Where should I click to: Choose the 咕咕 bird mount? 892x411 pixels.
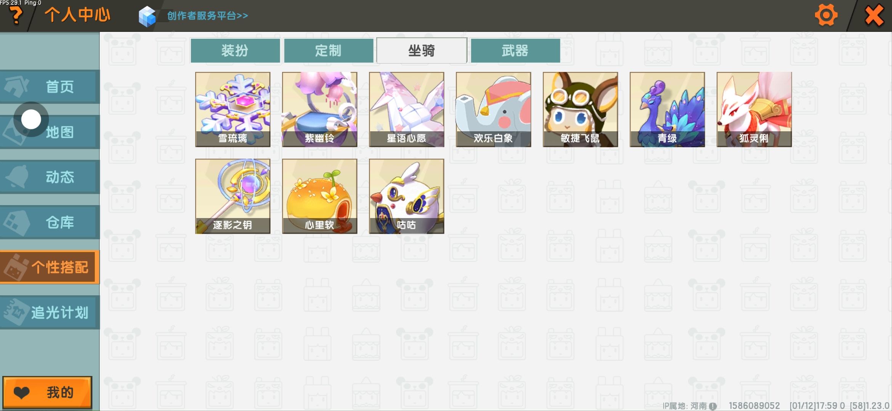(x=407, y=196)
